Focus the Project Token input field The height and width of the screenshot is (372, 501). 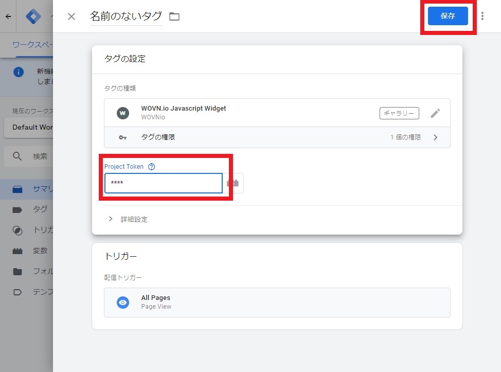[163, 183]
